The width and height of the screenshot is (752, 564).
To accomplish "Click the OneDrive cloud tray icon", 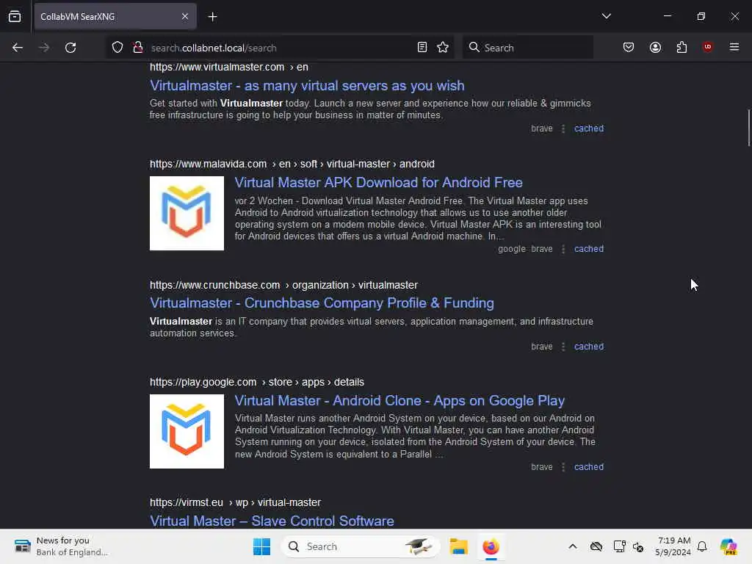I will 596,546.
